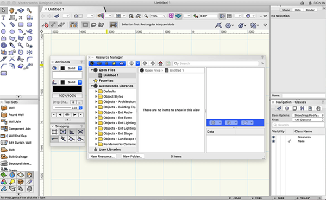Expand the Defaults folder
326x200 pixels.
click(96, 91)
